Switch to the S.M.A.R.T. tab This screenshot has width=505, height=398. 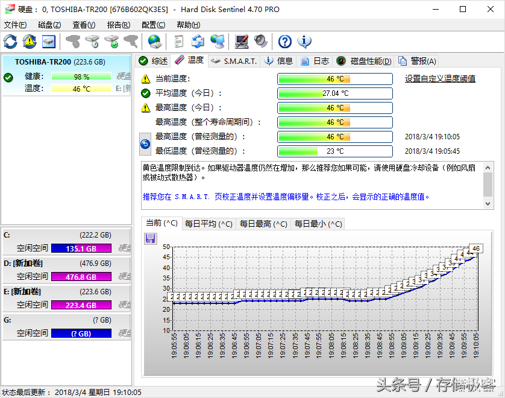coord(234,61)
